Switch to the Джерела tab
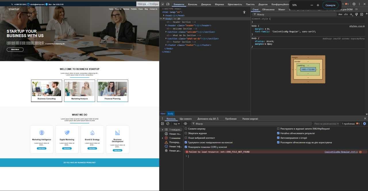This screenshot has width=368, height=191. click(206, 4)
